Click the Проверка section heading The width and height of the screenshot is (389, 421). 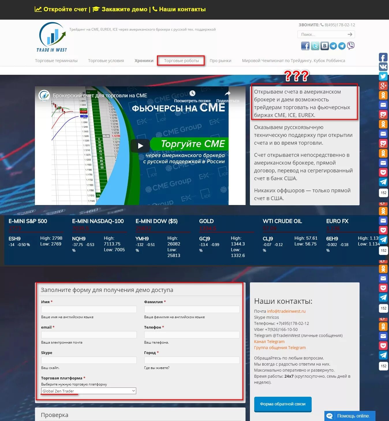coord(55,415)
